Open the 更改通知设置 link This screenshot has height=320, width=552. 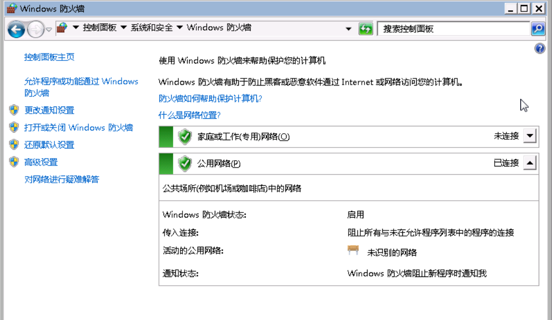(49, 110)
